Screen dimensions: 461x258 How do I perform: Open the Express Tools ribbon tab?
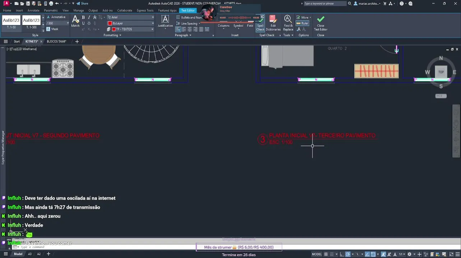[x=145, y=10]
